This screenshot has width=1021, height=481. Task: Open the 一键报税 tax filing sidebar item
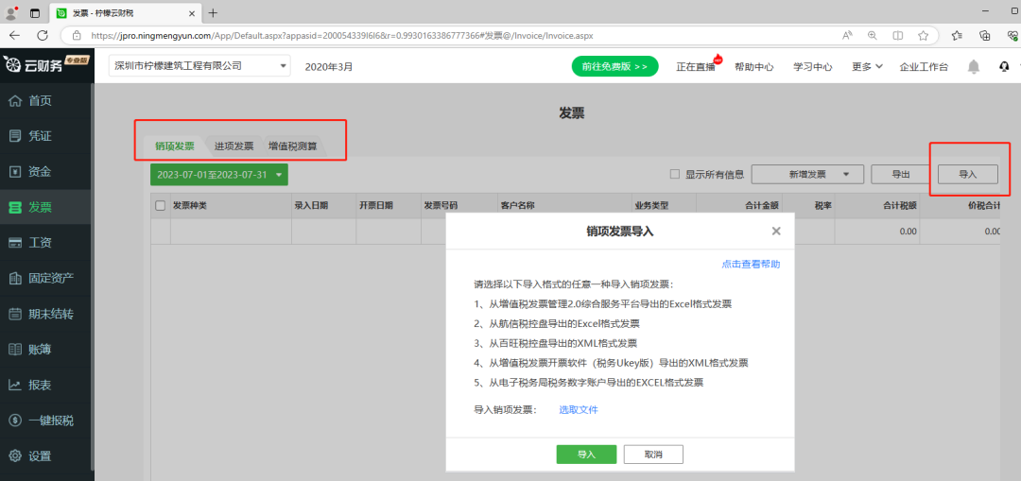click(47, 421)
